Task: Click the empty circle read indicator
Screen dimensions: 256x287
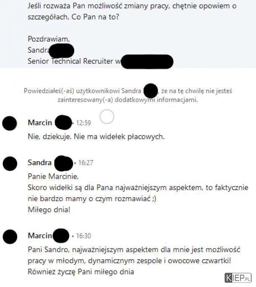Action: tap(107, 117)
